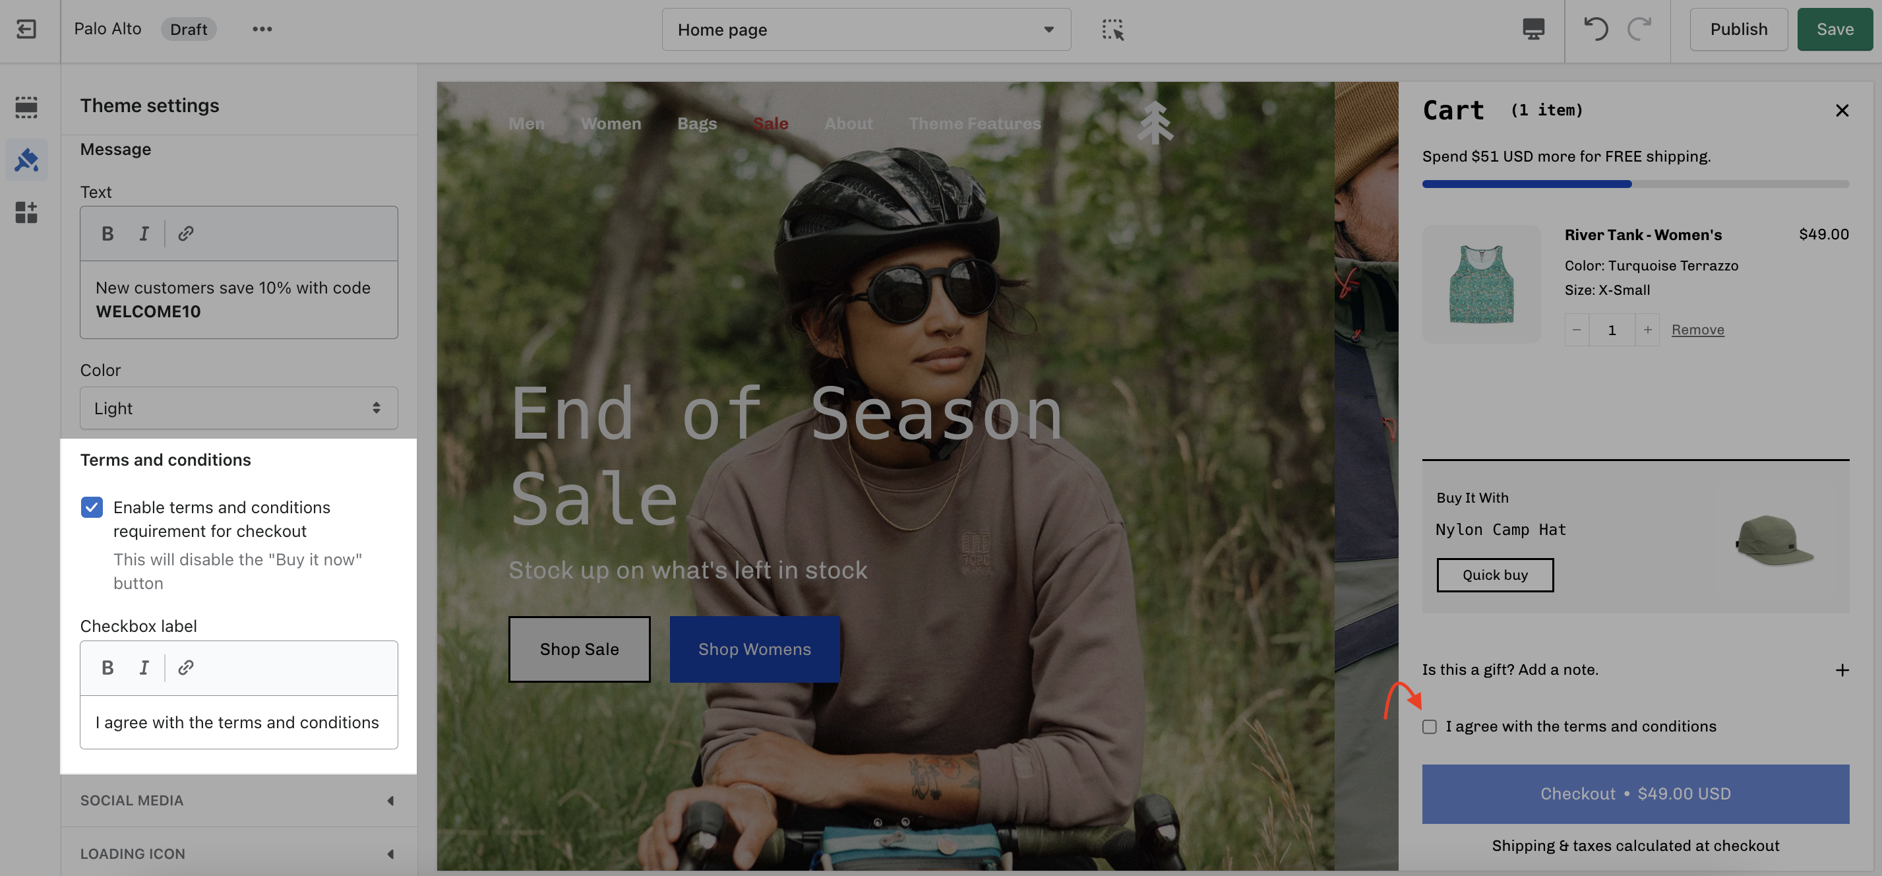Click the Publish button
The width and height of the screenshot is (1882, 876).
point(1738,29)
